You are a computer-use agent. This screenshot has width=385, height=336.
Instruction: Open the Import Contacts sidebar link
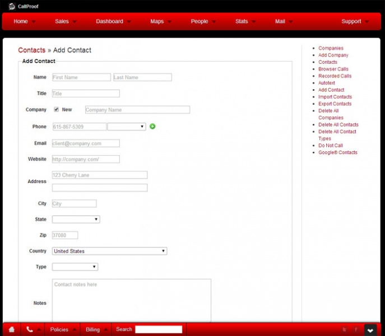point(335,97)
